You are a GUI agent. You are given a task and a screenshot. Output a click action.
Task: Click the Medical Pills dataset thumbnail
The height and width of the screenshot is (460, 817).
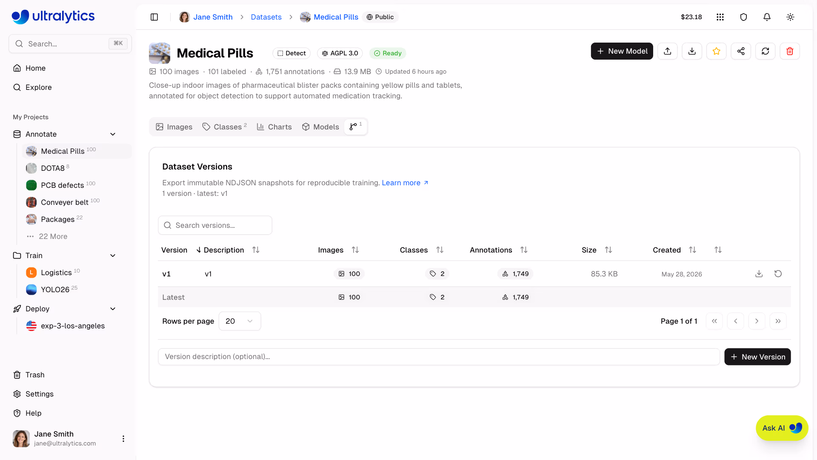[x=160, y=53]
